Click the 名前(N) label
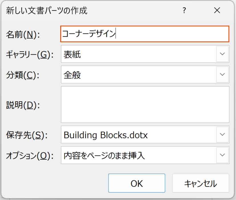The height and width of the screenshot is (200, 236). (23, 35)
